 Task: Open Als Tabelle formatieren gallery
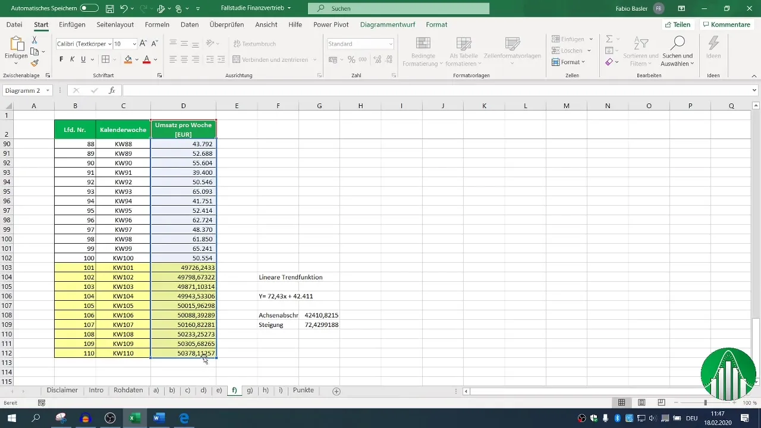463,52
